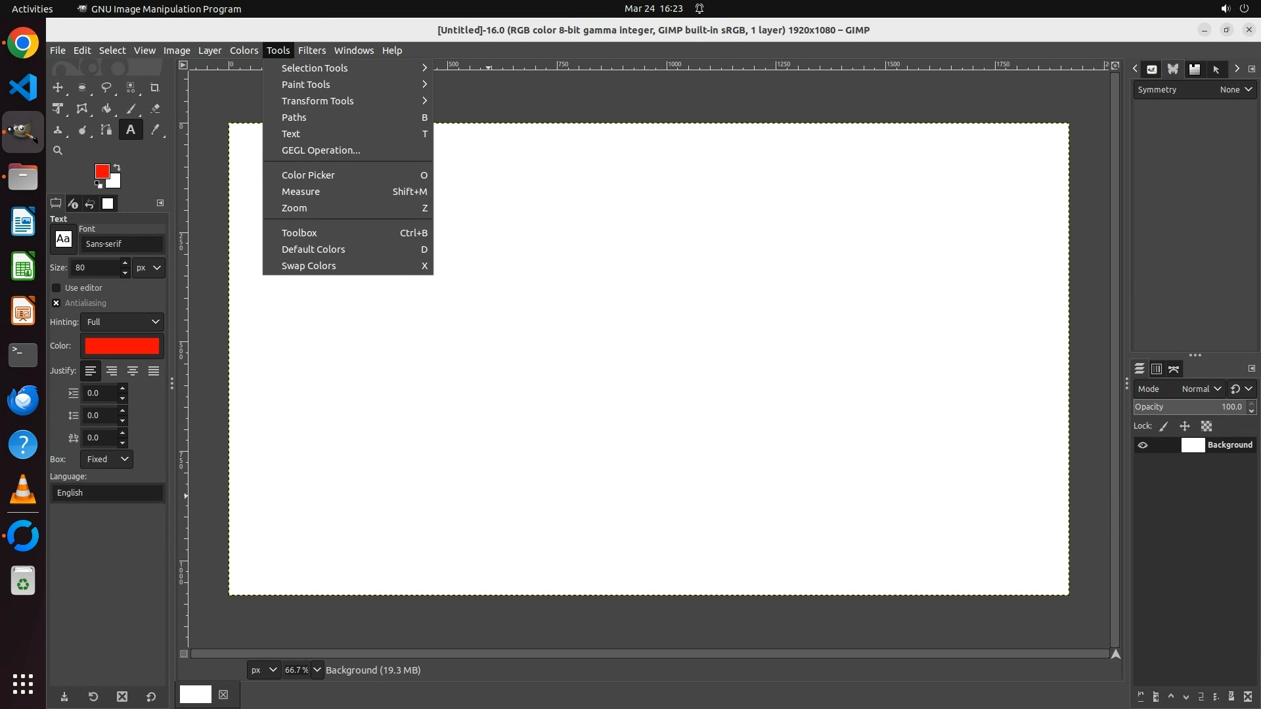Image resolution: width=1261 pixels, height=709 pixels.
Task: Click the Font name field Sans-serif
Action: click(122, 244)
